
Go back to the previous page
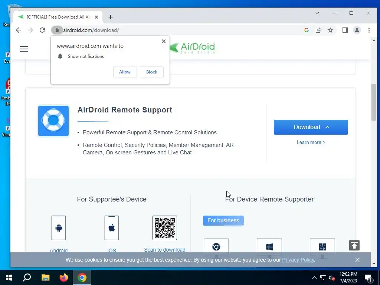tap(19, 30)
